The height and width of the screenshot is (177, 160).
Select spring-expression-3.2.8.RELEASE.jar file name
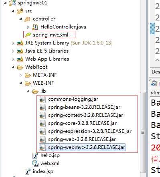tap(90, 131)
